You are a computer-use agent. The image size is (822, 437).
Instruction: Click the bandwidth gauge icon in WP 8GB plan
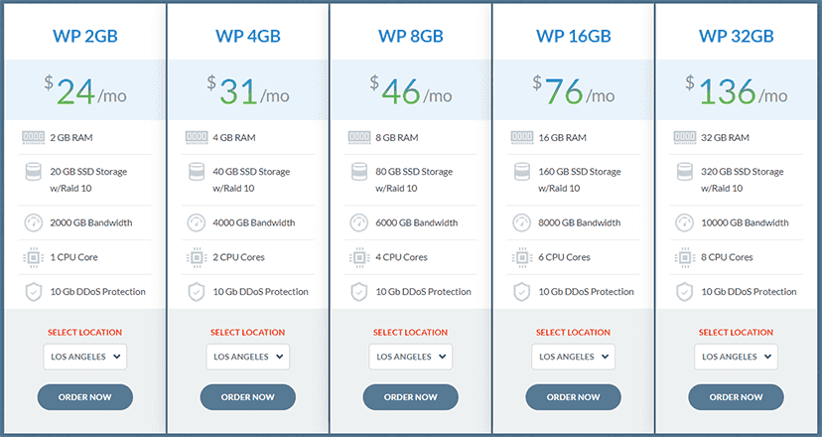[x=359, y=222]
